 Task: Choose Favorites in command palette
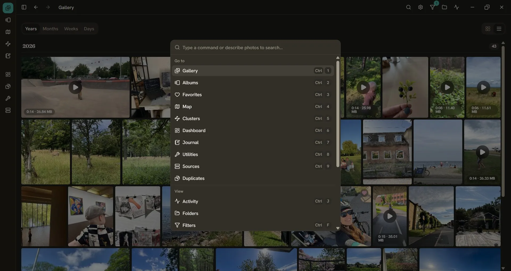pos(253,95)
